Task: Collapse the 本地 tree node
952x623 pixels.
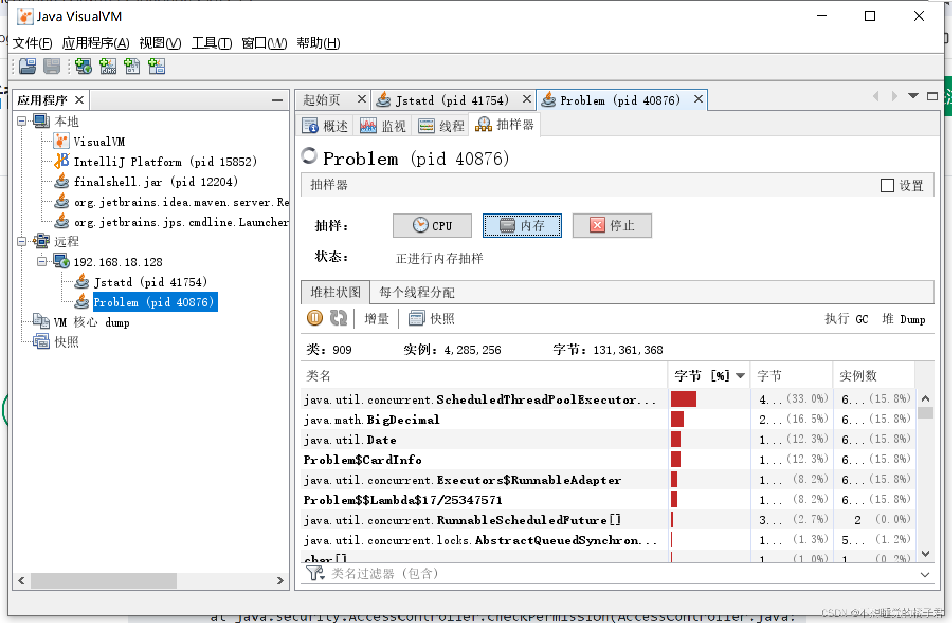Action: pyautogui.click(x=22, y=121)
